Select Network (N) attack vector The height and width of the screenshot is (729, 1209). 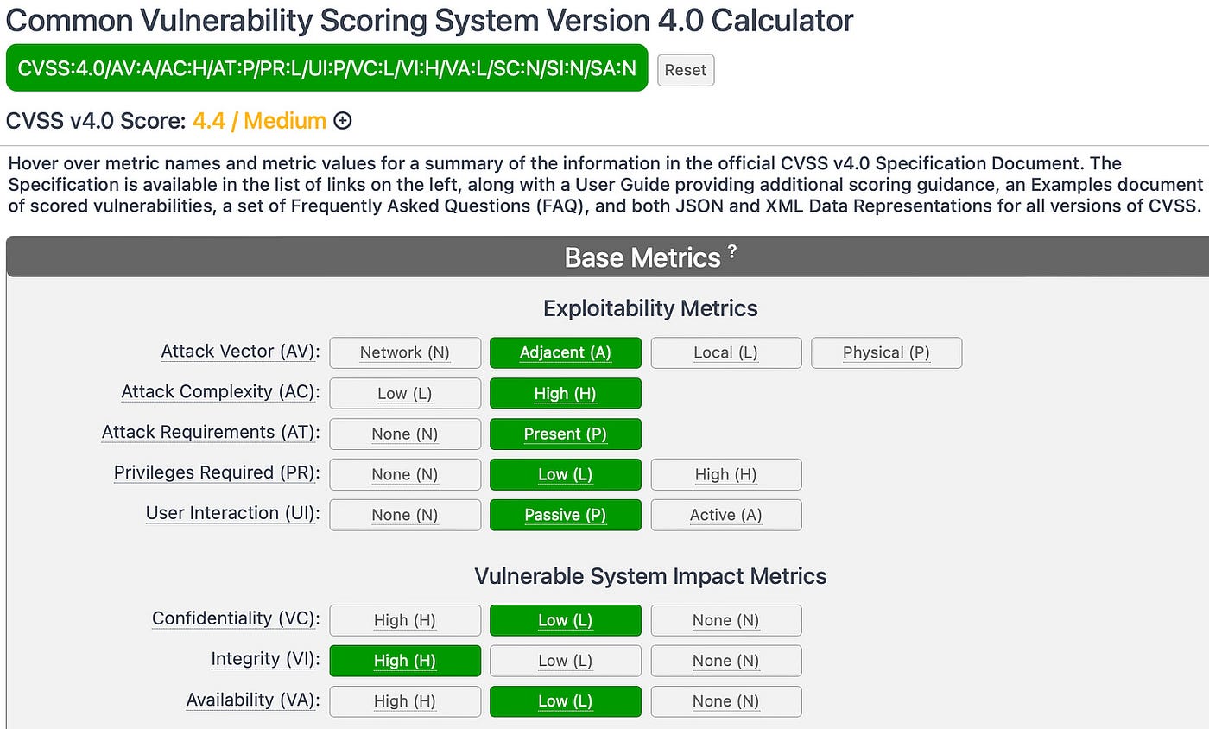405,352
